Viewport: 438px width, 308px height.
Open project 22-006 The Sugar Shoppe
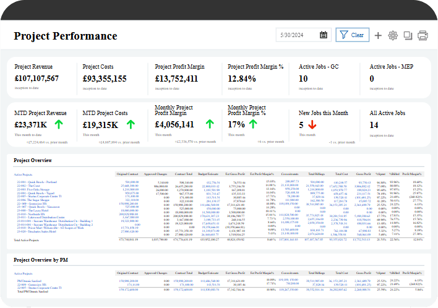(33, 200)
